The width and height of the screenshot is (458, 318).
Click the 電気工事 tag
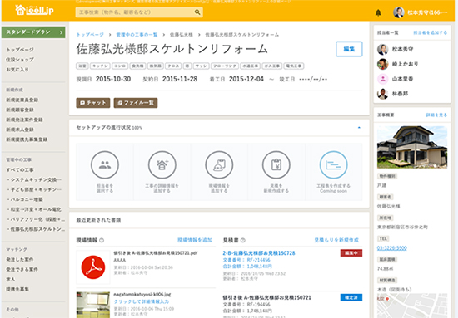[x=294, y=66]
